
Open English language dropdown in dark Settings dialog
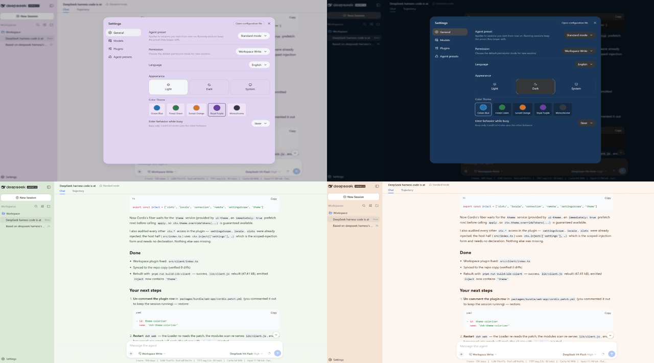585,64
